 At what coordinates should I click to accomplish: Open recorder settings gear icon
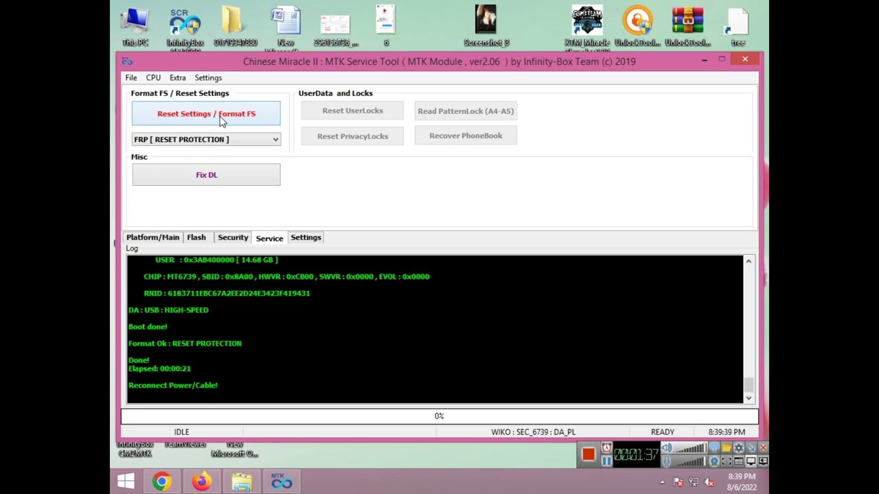[739, 447]
